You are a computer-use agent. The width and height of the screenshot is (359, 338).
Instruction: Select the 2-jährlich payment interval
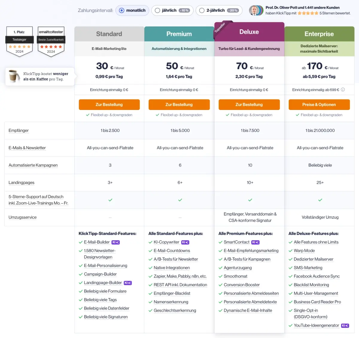219,10
